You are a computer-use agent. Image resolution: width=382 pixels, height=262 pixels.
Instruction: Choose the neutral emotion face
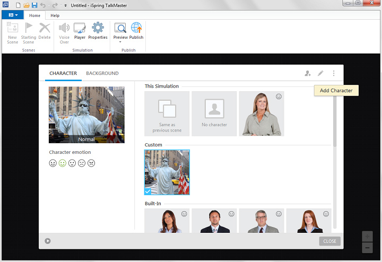[x=72, y=163]
